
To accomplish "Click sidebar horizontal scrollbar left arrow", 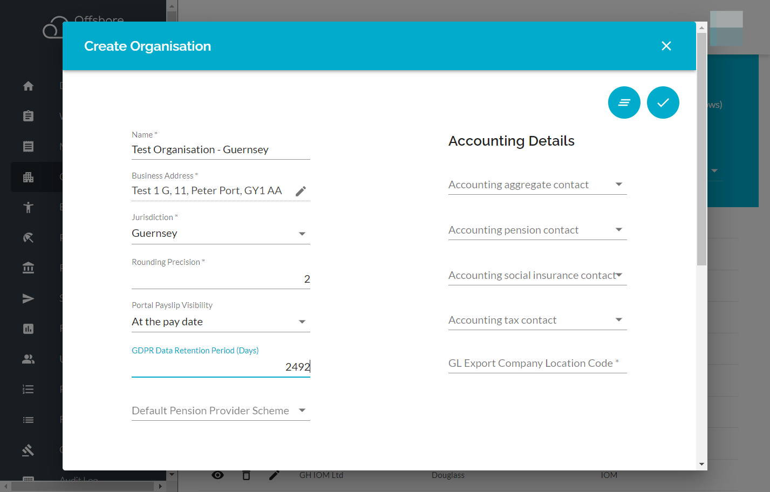I will tap(6, 486).
